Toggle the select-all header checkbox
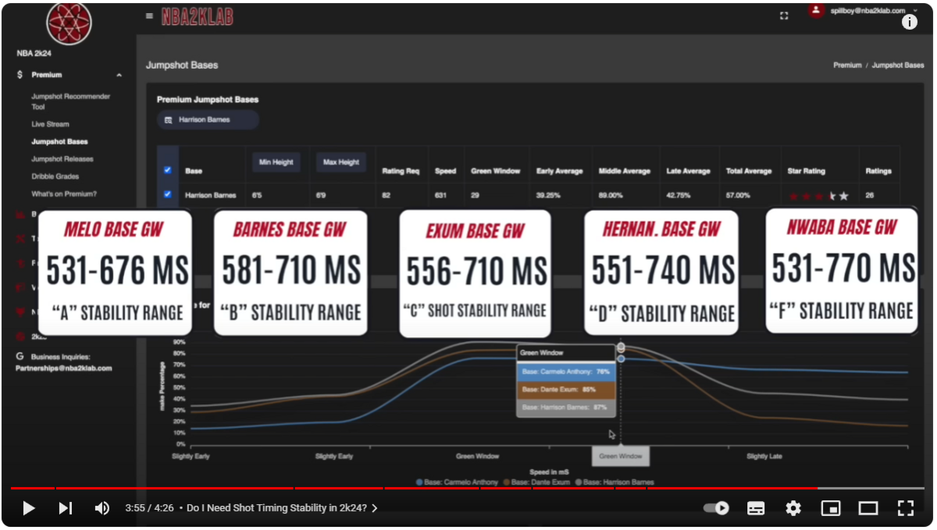The height and width of the screenshot is (530, 937). tap(167, 170)
